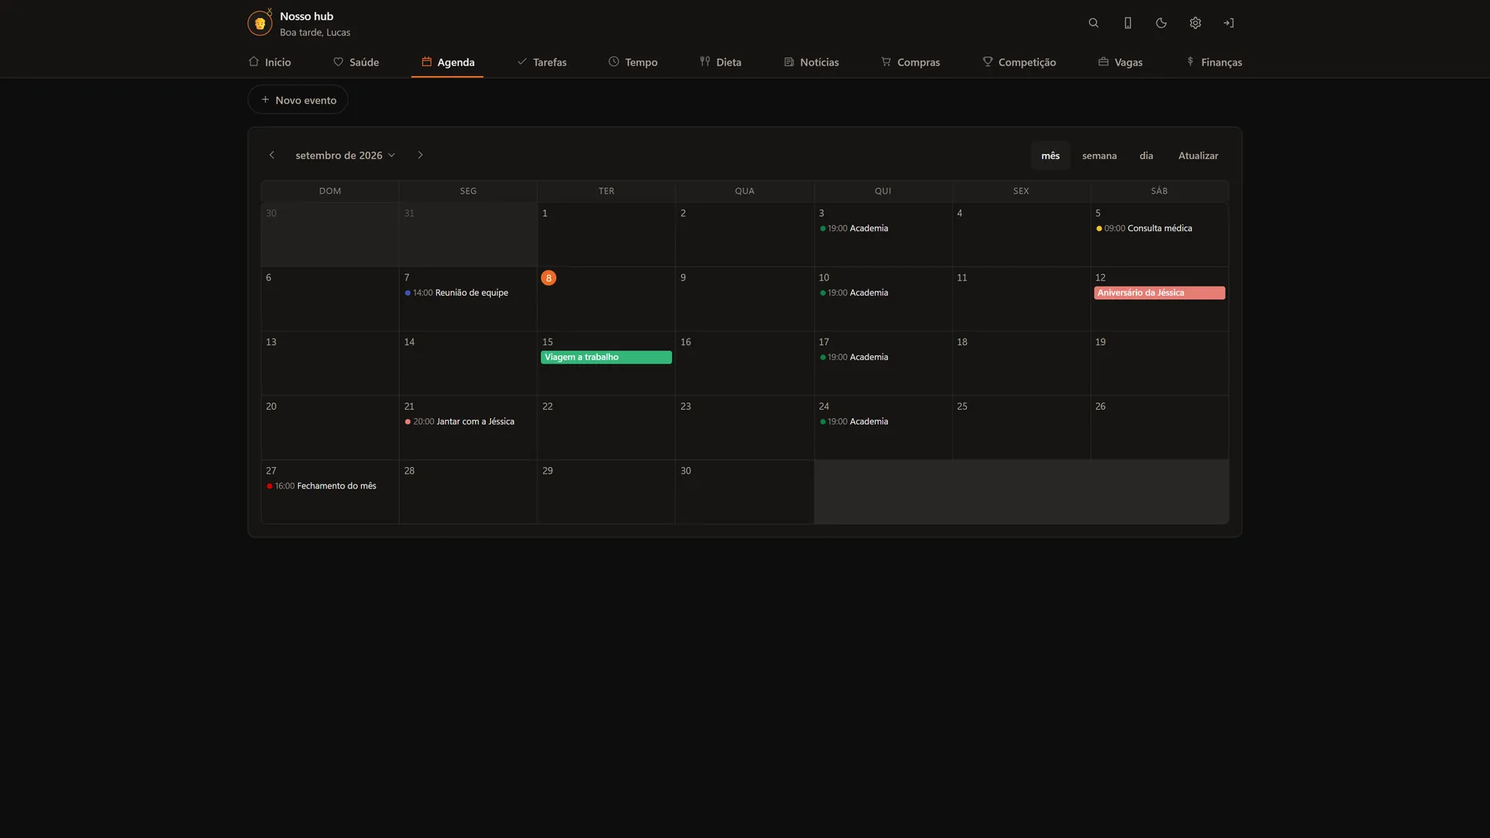Viewport: 1490px width, 838px height.
Task: Select the Agenda tab
Action: (448, 62)
